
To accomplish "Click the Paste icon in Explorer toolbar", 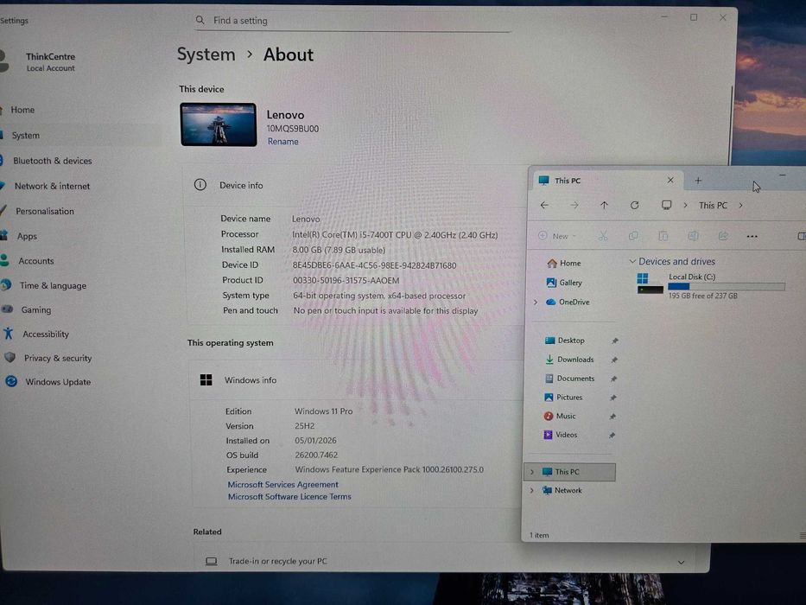I will (x=663, y=236).
